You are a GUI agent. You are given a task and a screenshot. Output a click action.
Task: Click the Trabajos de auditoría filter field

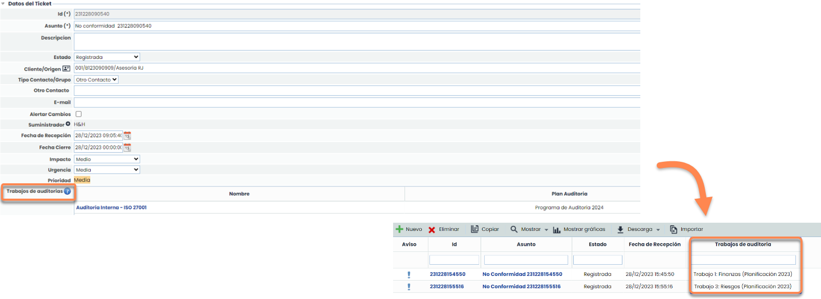[x=743, y=260]
